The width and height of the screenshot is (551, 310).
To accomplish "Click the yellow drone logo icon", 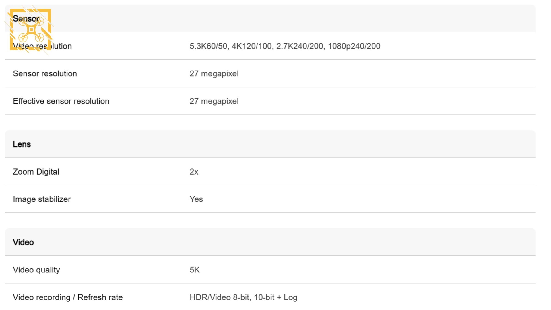I will tap(31, 30).
